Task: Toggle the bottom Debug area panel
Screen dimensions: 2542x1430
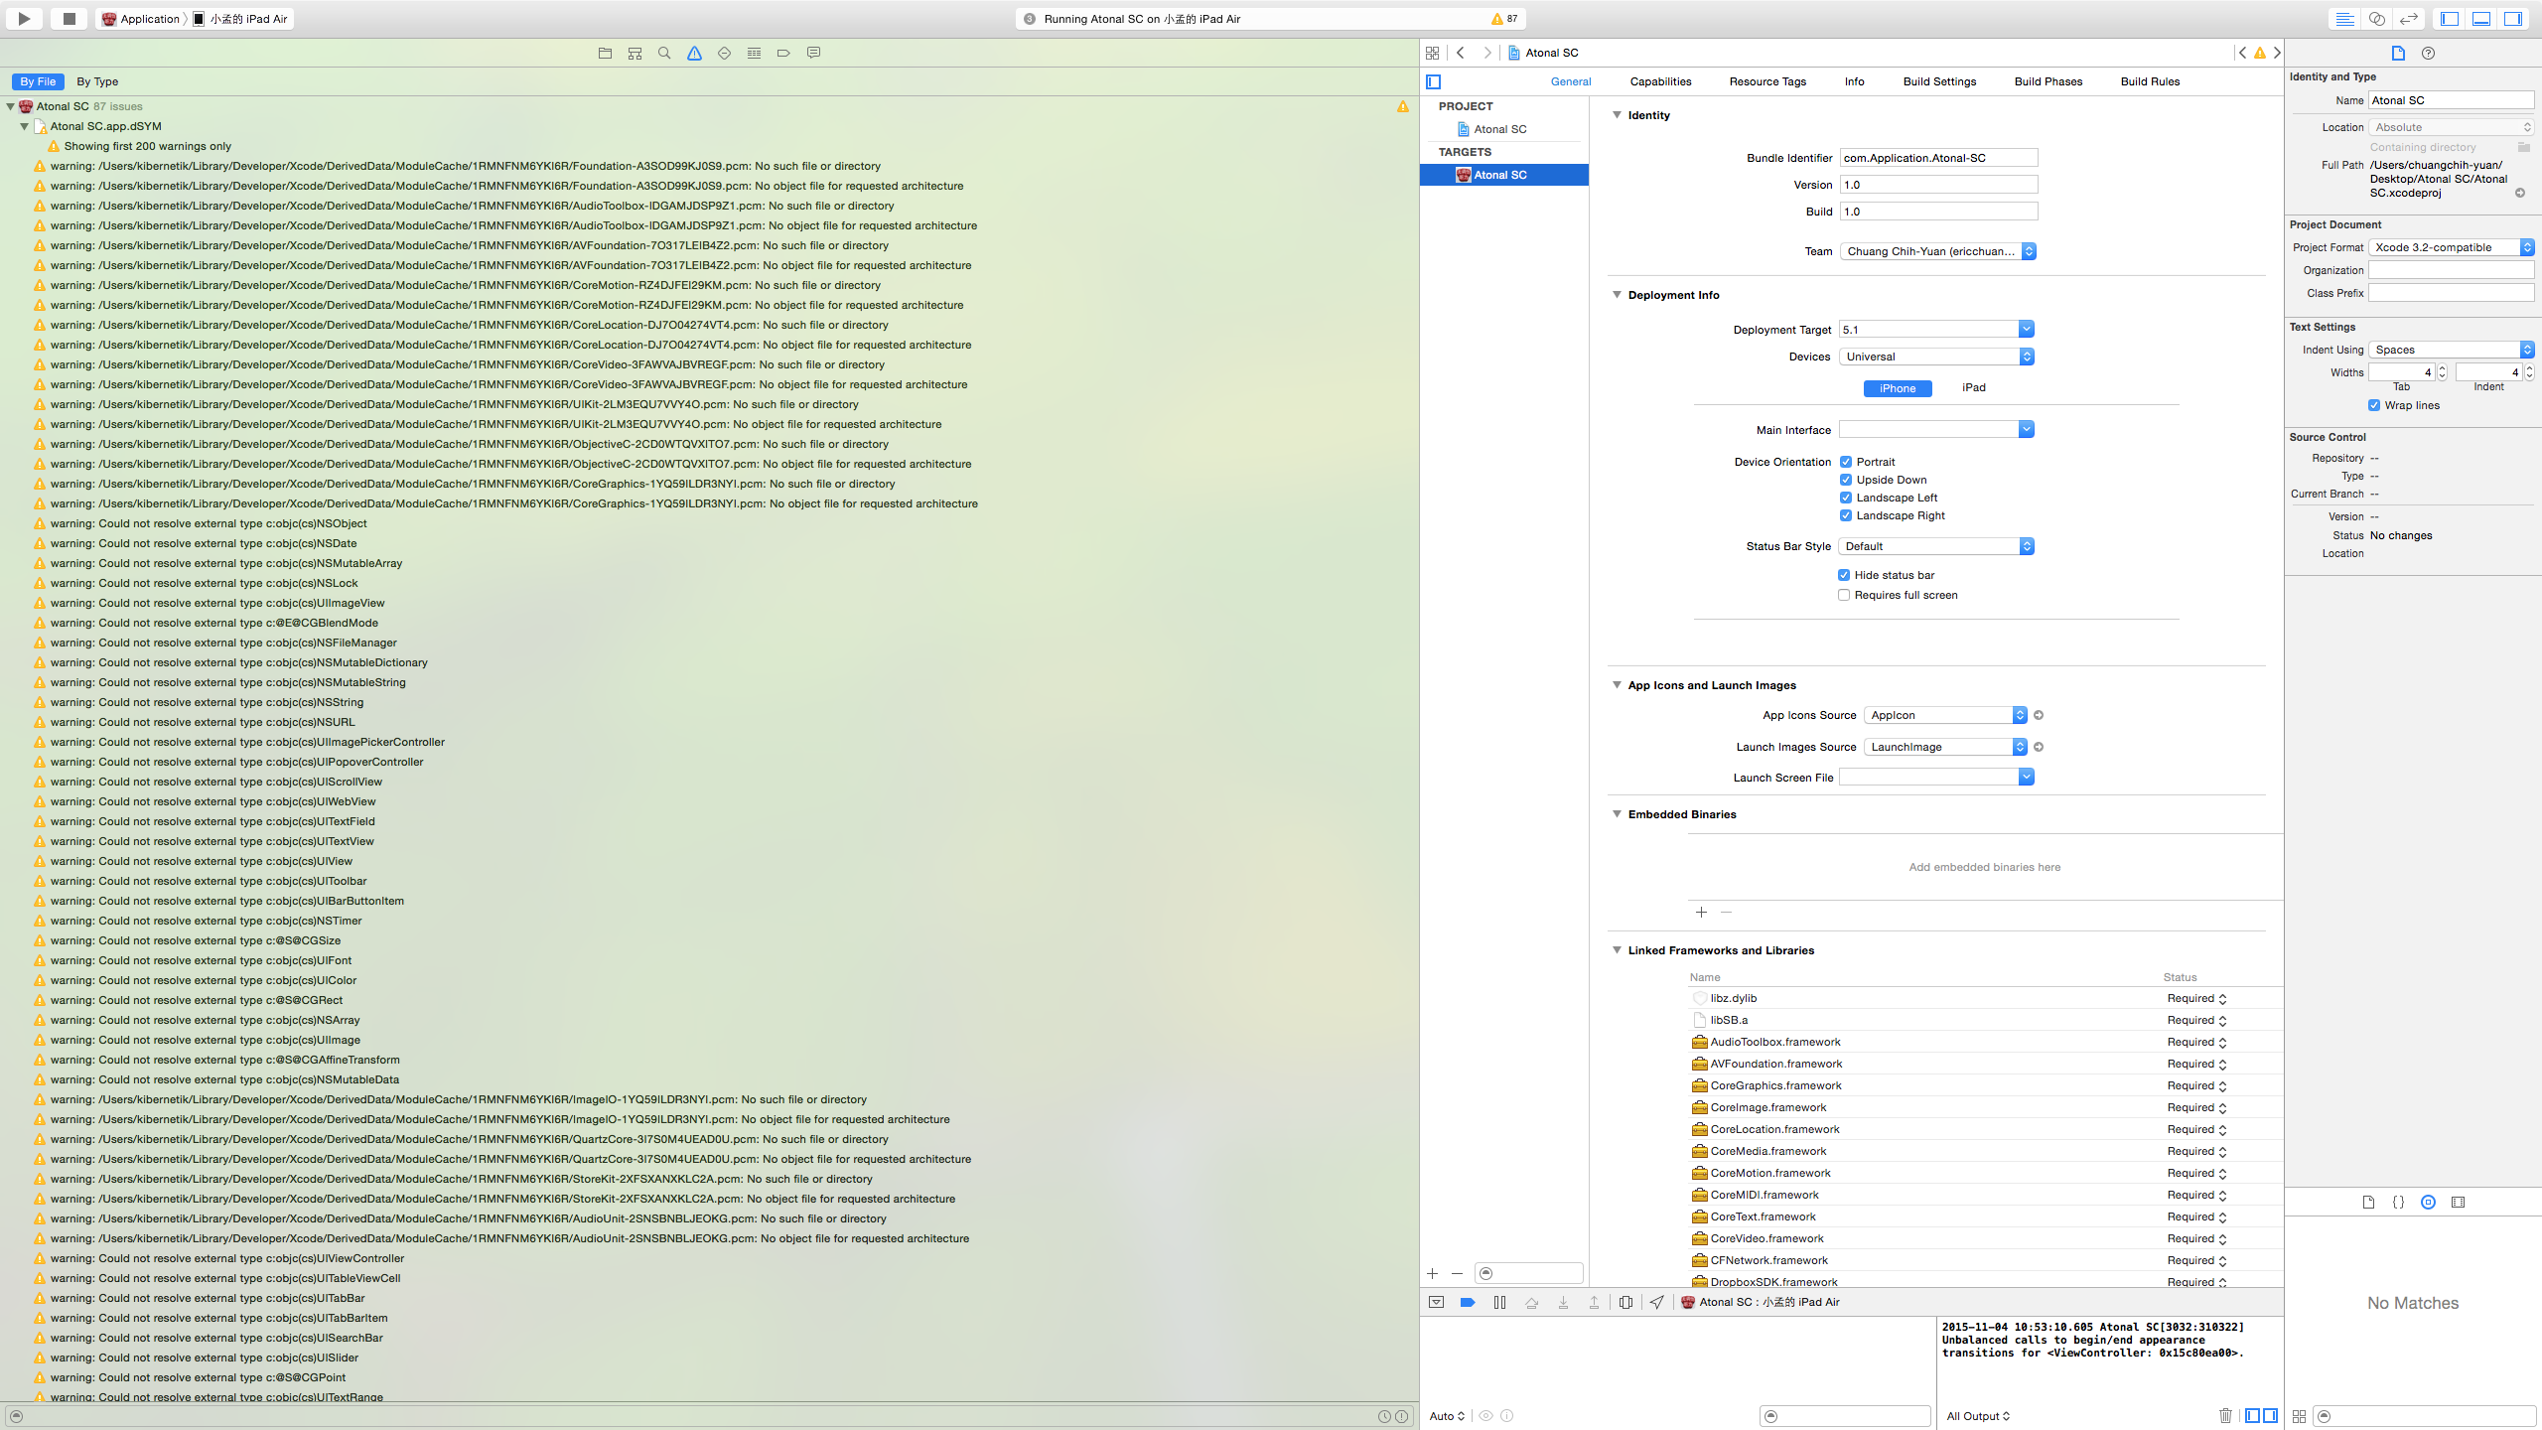Action: click(x=2480, y=19)
